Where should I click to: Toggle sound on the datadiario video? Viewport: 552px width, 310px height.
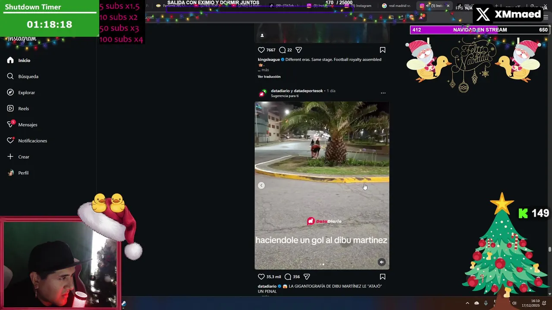point(381,262)
